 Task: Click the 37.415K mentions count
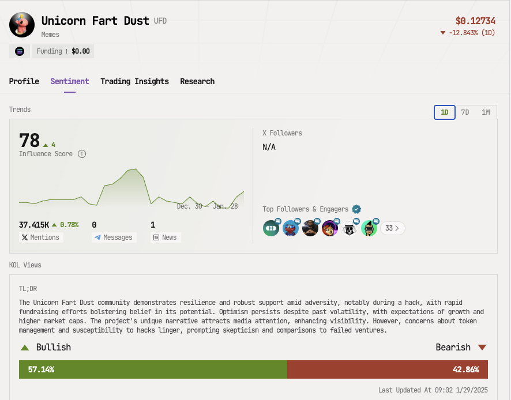pos(34,225)
